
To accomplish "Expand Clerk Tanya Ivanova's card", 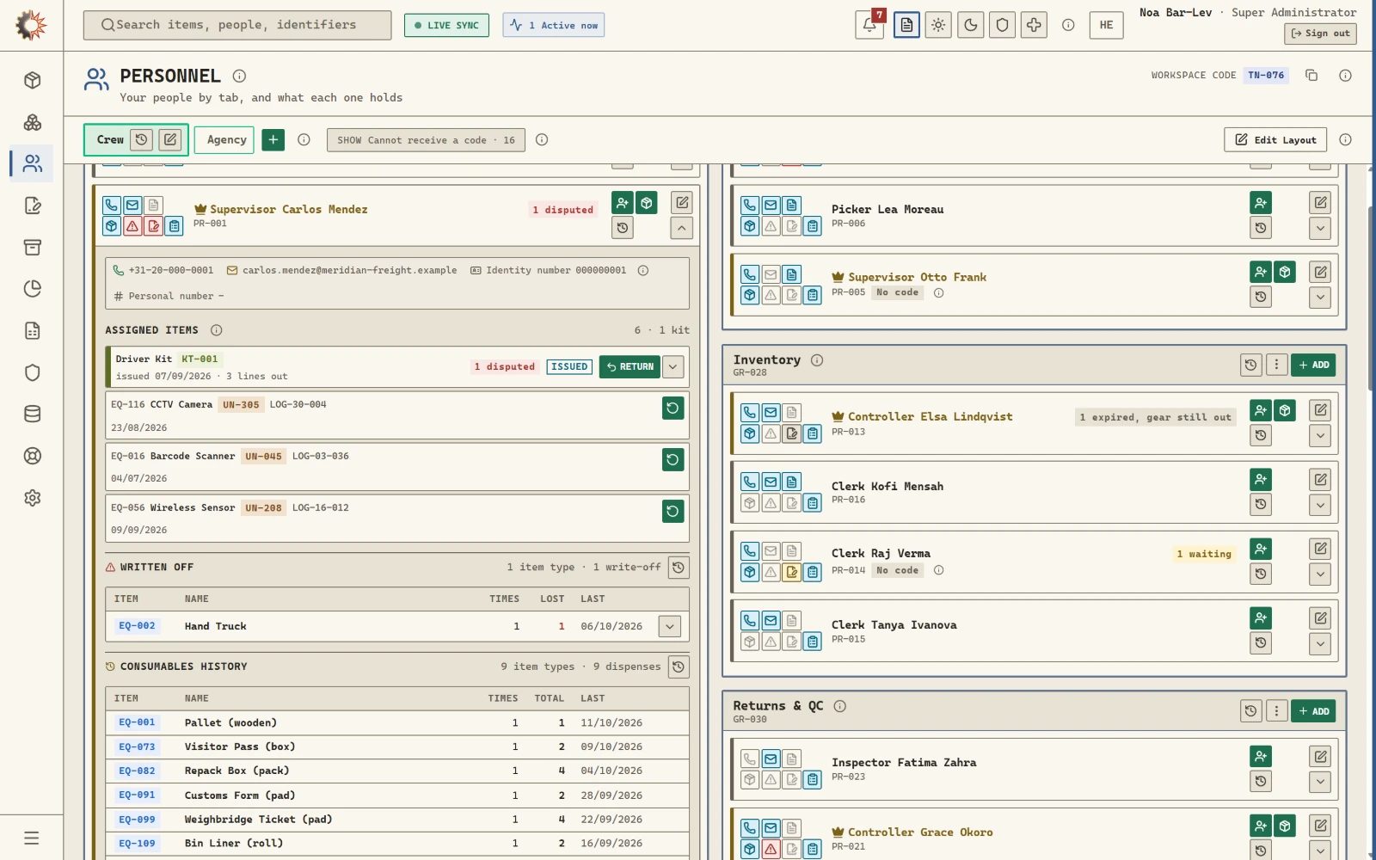I will [1320, 643].
